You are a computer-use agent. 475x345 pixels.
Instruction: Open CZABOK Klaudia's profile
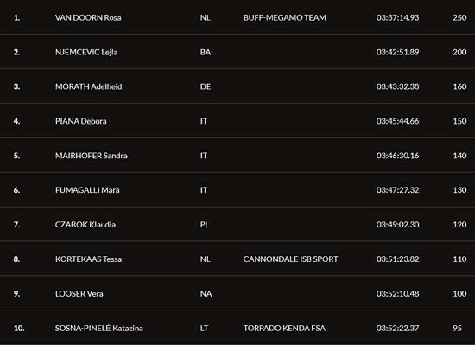pyautogui.click(x=85, y=225)
